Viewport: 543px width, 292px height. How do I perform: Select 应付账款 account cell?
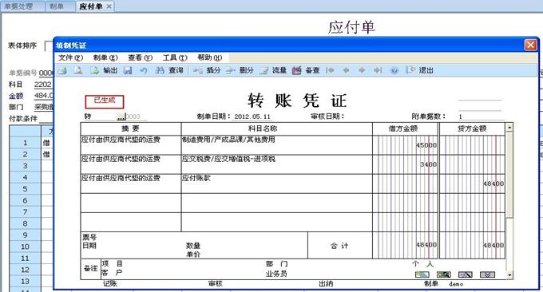(277, 183)
